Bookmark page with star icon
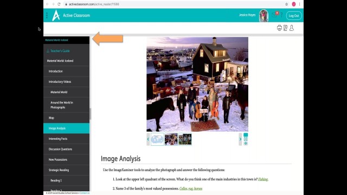The width and height of the screenshot is (347, 195). [x=287, y=4]
